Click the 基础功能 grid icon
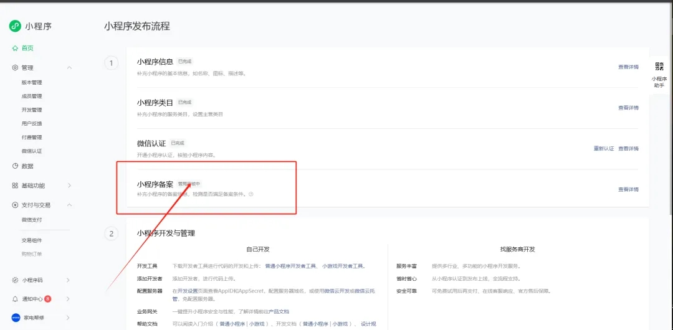The image size is (673, 330). (15, 186)
